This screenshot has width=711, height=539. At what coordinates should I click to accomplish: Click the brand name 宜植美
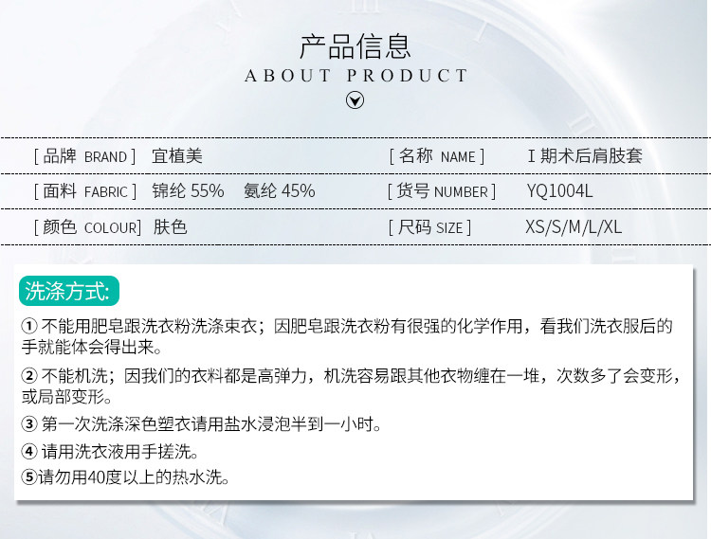177,156
